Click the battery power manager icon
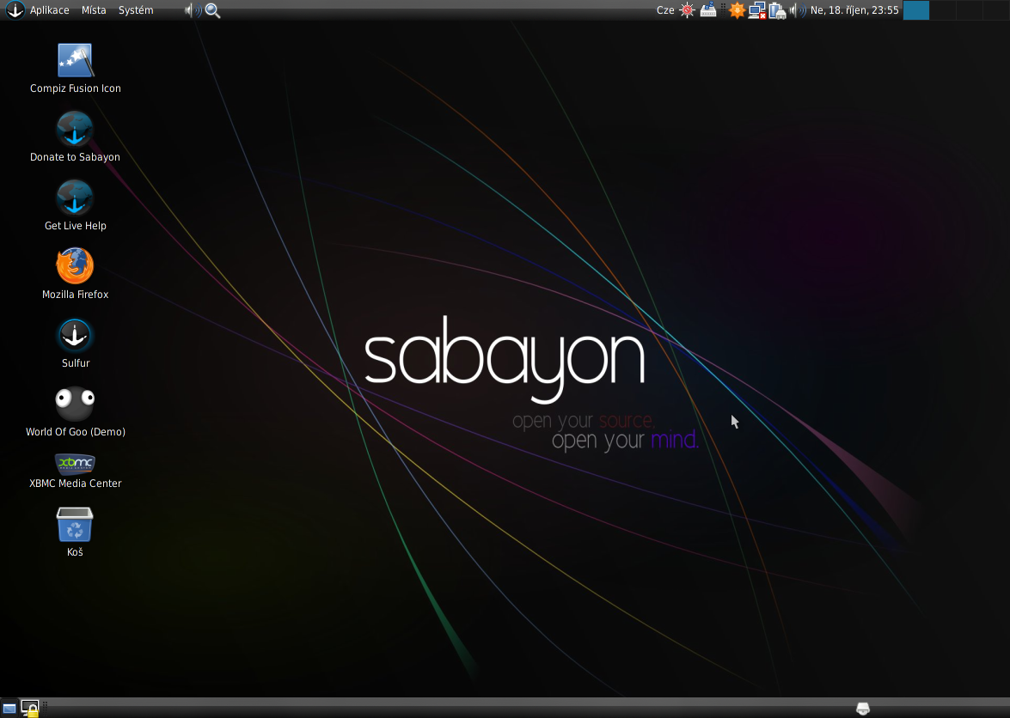This screenshot has height=718, width=1010. 777,11
